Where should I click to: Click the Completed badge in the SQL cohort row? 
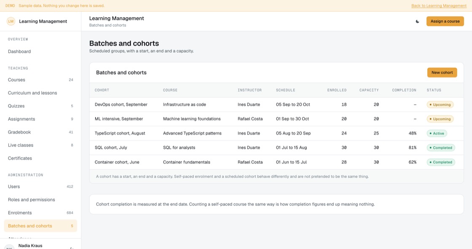click(441, 148)
